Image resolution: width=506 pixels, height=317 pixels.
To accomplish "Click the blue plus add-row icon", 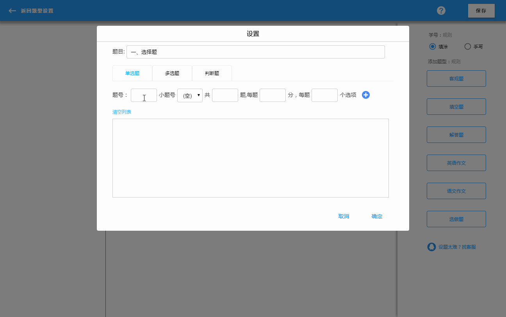I will 366,95.
